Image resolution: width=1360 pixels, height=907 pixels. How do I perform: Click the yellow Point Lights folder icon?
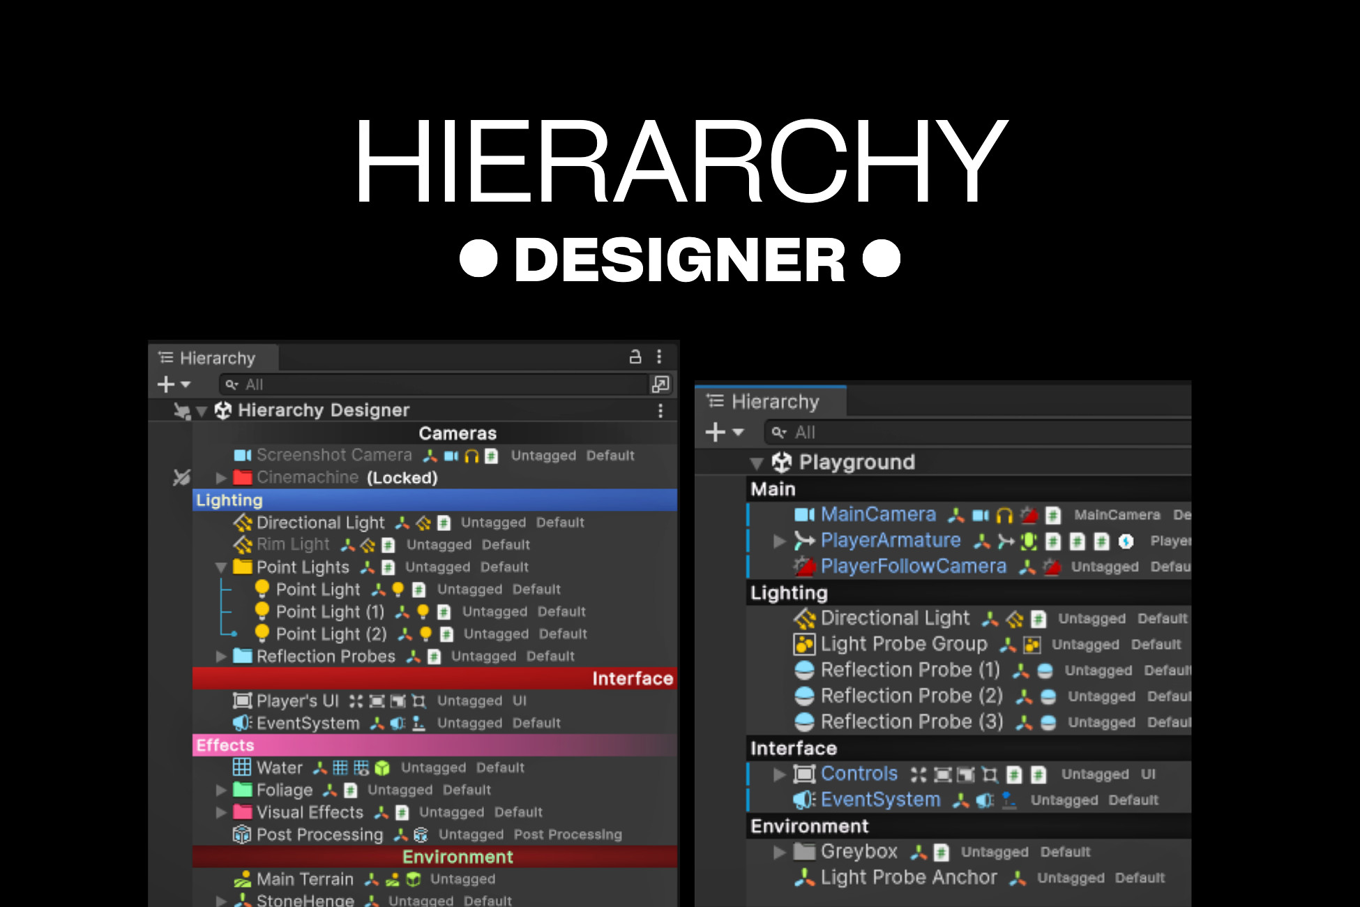coord(242,567)
